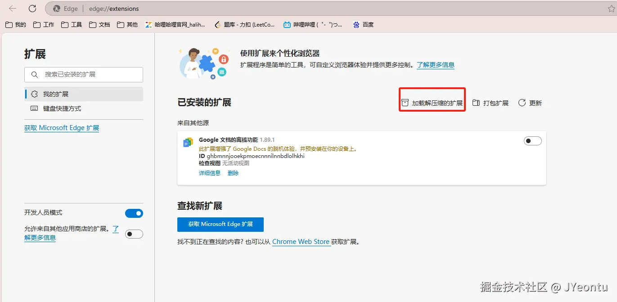The width and height of the screenshot is (617, 302).
Task: Open the Chrome Web Store link
Action: 301,242
